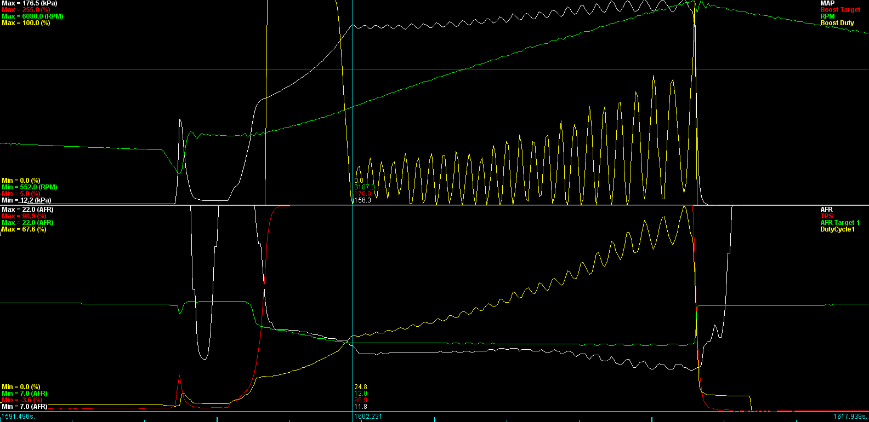Click the cursor MAP value 156.3
Screen dimensions: 869x422
(362, 200)
